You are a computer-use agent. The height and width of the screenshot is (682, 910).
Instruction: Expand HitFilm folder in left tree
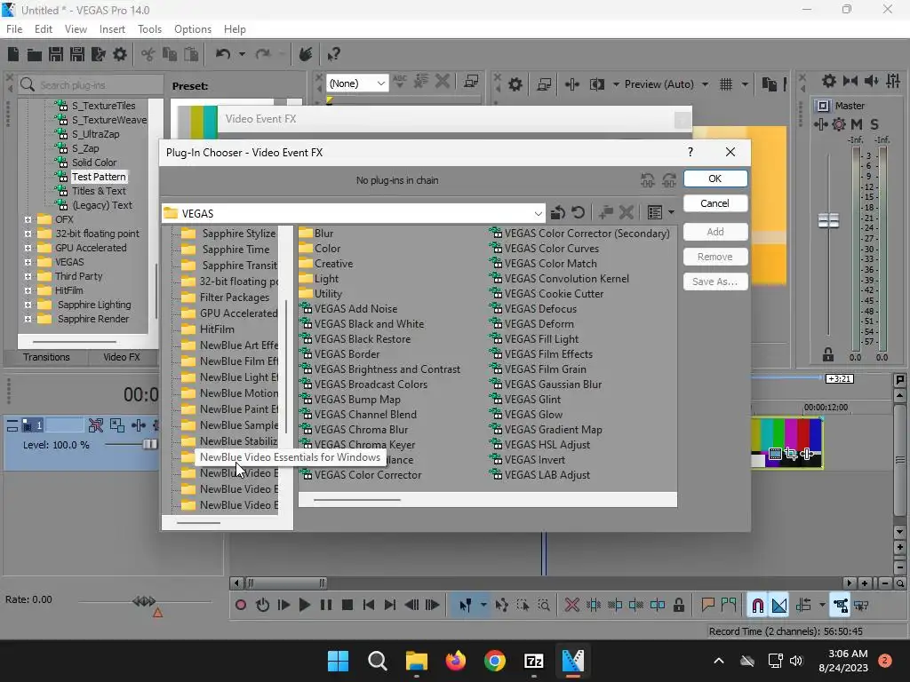28,290
